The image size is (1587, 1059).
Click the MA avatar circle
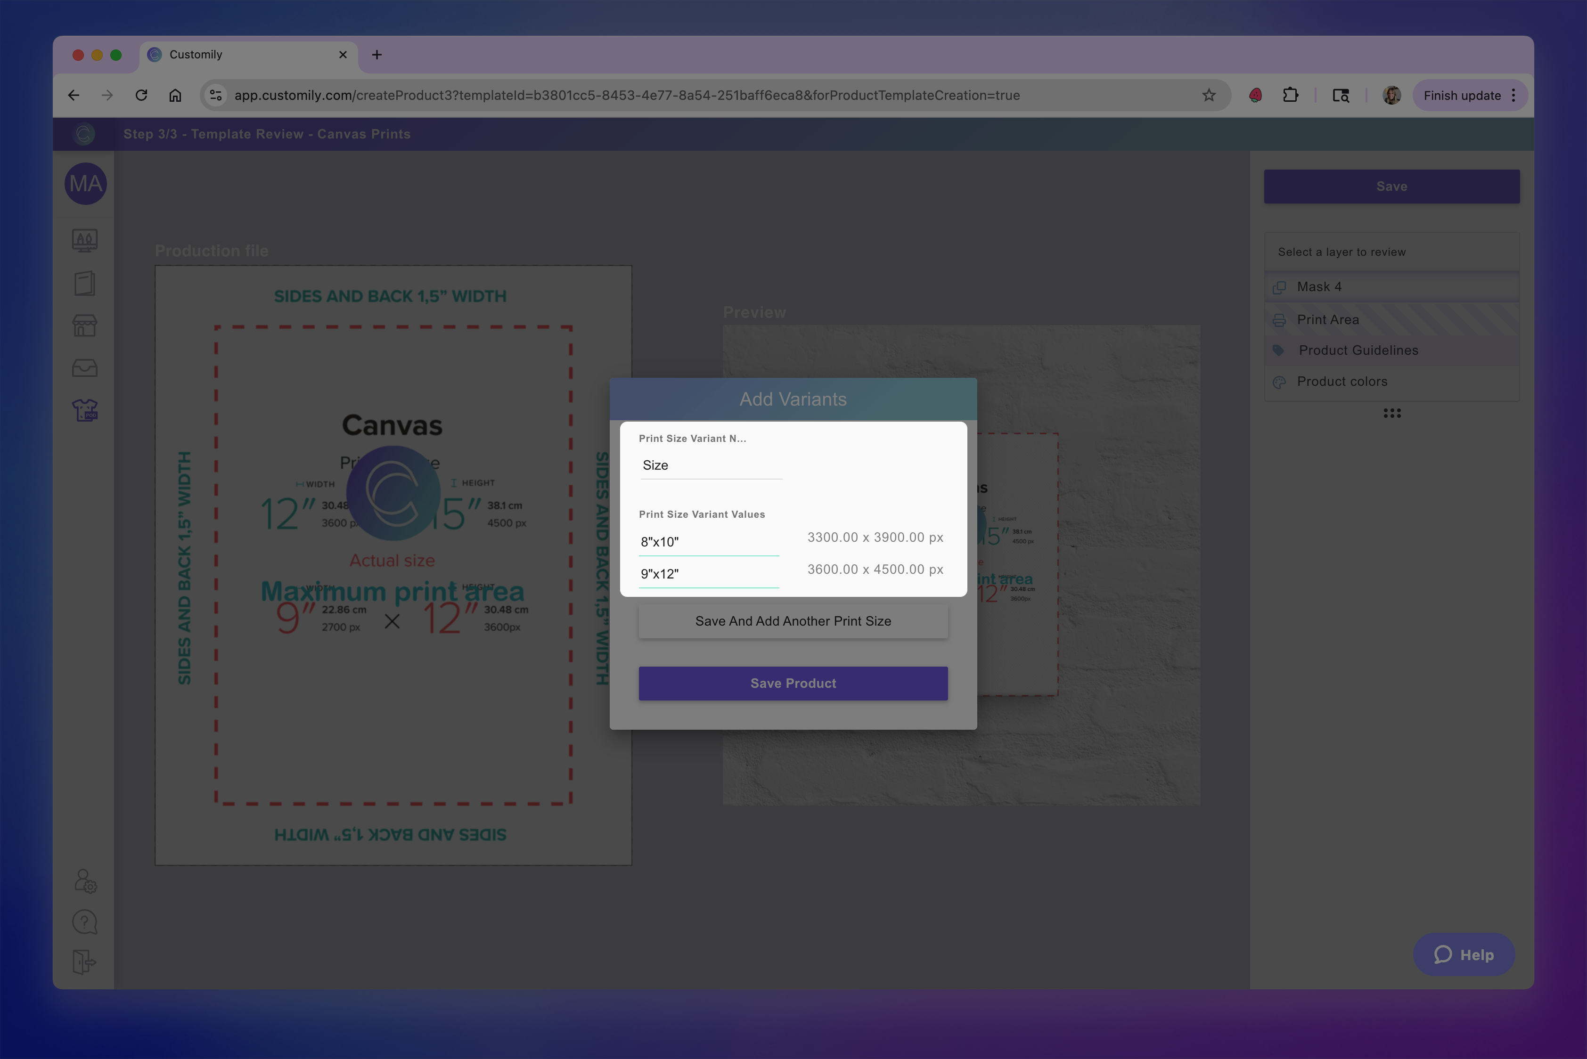pos(86,184)
